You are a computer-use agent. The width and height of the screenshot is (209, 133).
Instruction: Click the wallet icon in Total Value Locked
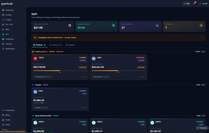tap(70, 25)
